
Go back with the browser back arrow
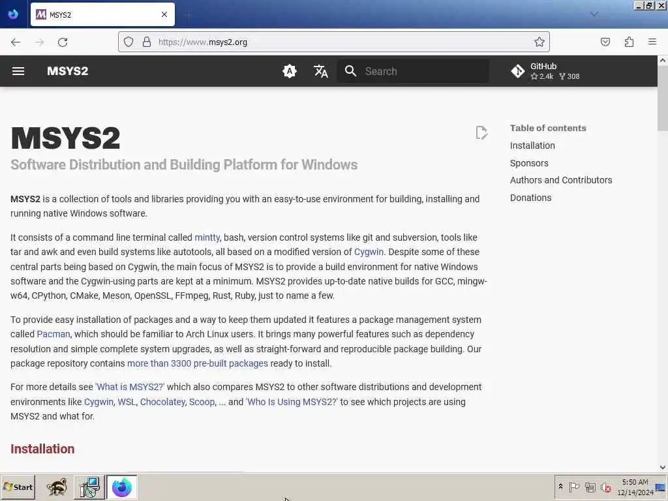(16, 42)
